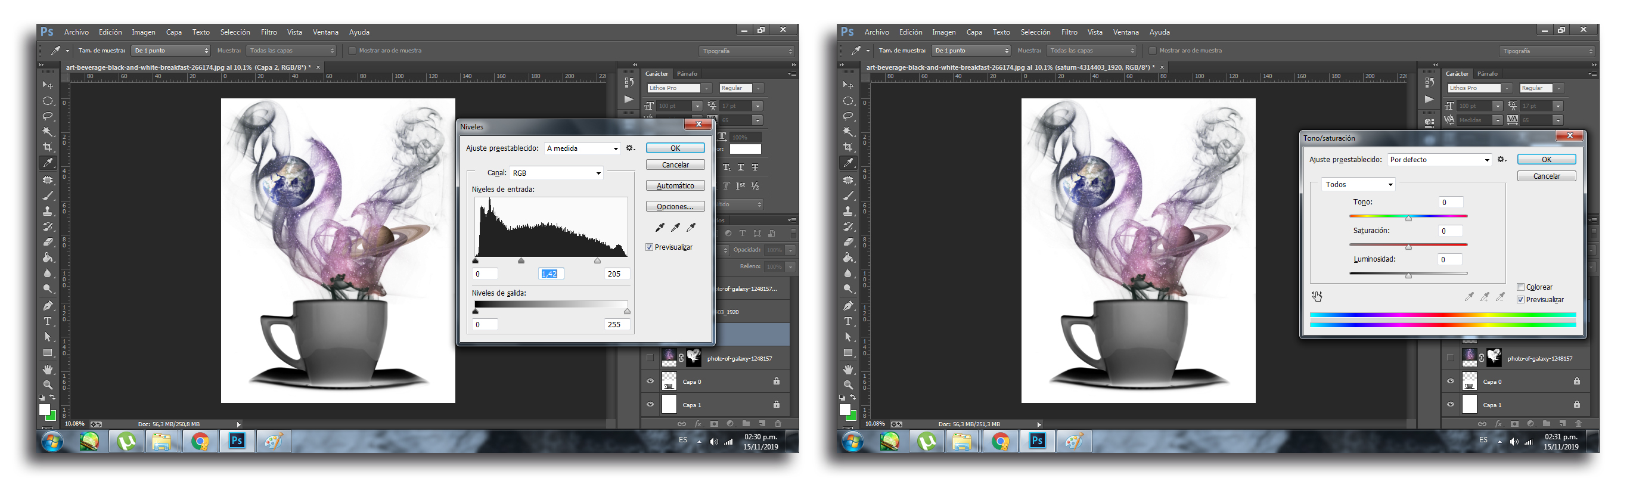
Task: Click the Opciones... button
Action: coord(675,207)
